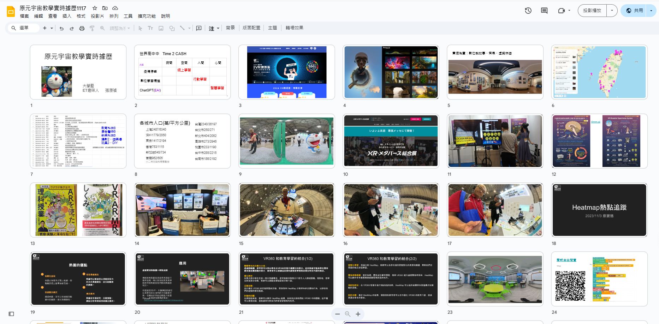
Task: Start slideshow with 投影播放 button
Action: [x=592, y=11]
